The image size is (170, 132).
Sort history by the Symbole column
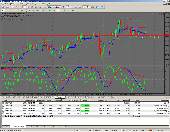pos(57,101)
